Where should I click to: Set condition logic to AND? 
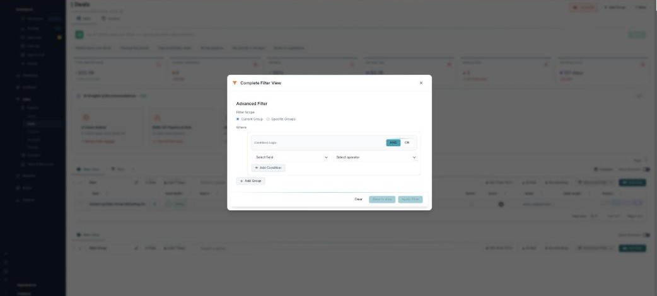point(393,143)
